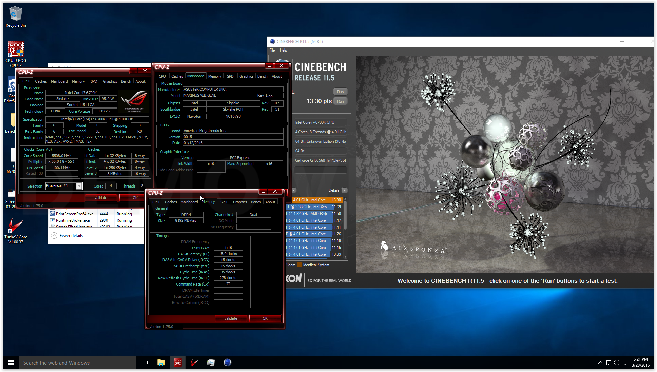Open network status tray icon
Image resolution: width=657 pixels, height=372 pixels.
tap(608, 363)
